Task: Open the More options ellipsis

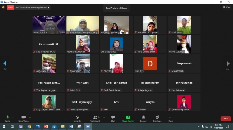Action: pos(171,118)
